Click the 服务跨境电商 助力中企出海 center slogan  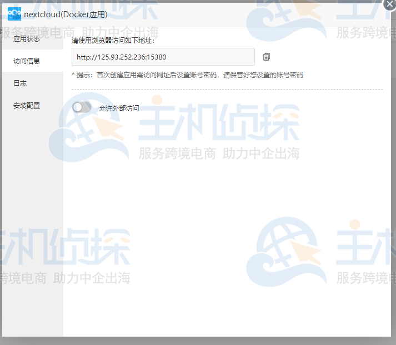[x=219, y=154]
